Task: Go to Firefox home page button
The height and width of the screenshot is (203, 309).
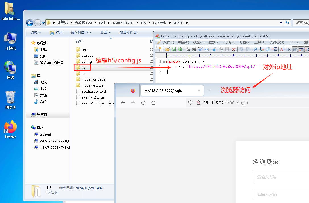Action: (154, 102)
